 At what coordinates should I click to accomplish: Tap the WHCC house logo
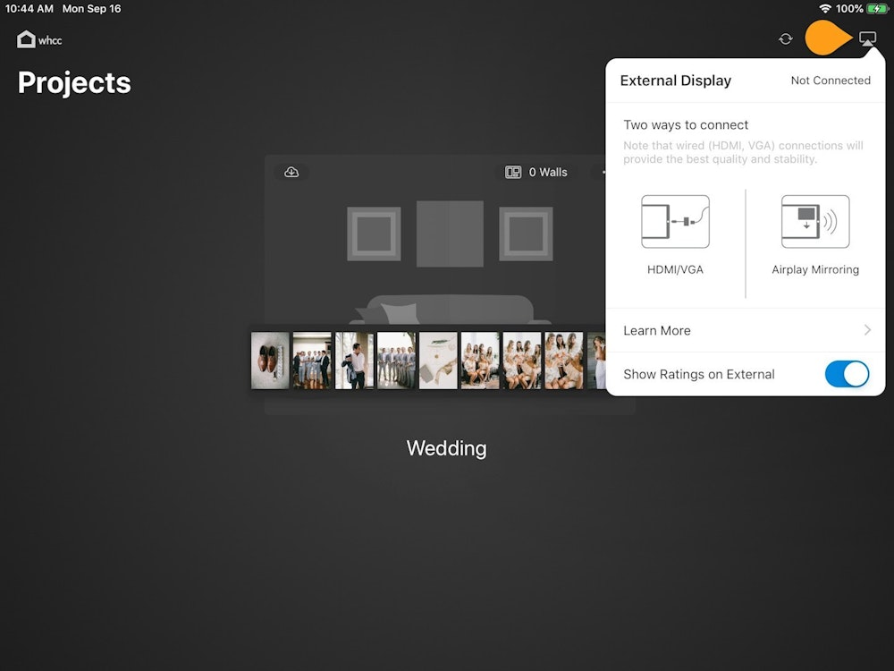[x=27, y=39]
